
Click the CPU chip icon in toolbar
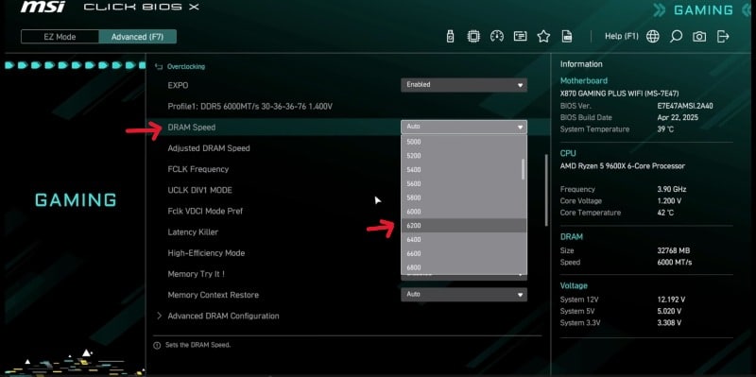tap(473, 37)
